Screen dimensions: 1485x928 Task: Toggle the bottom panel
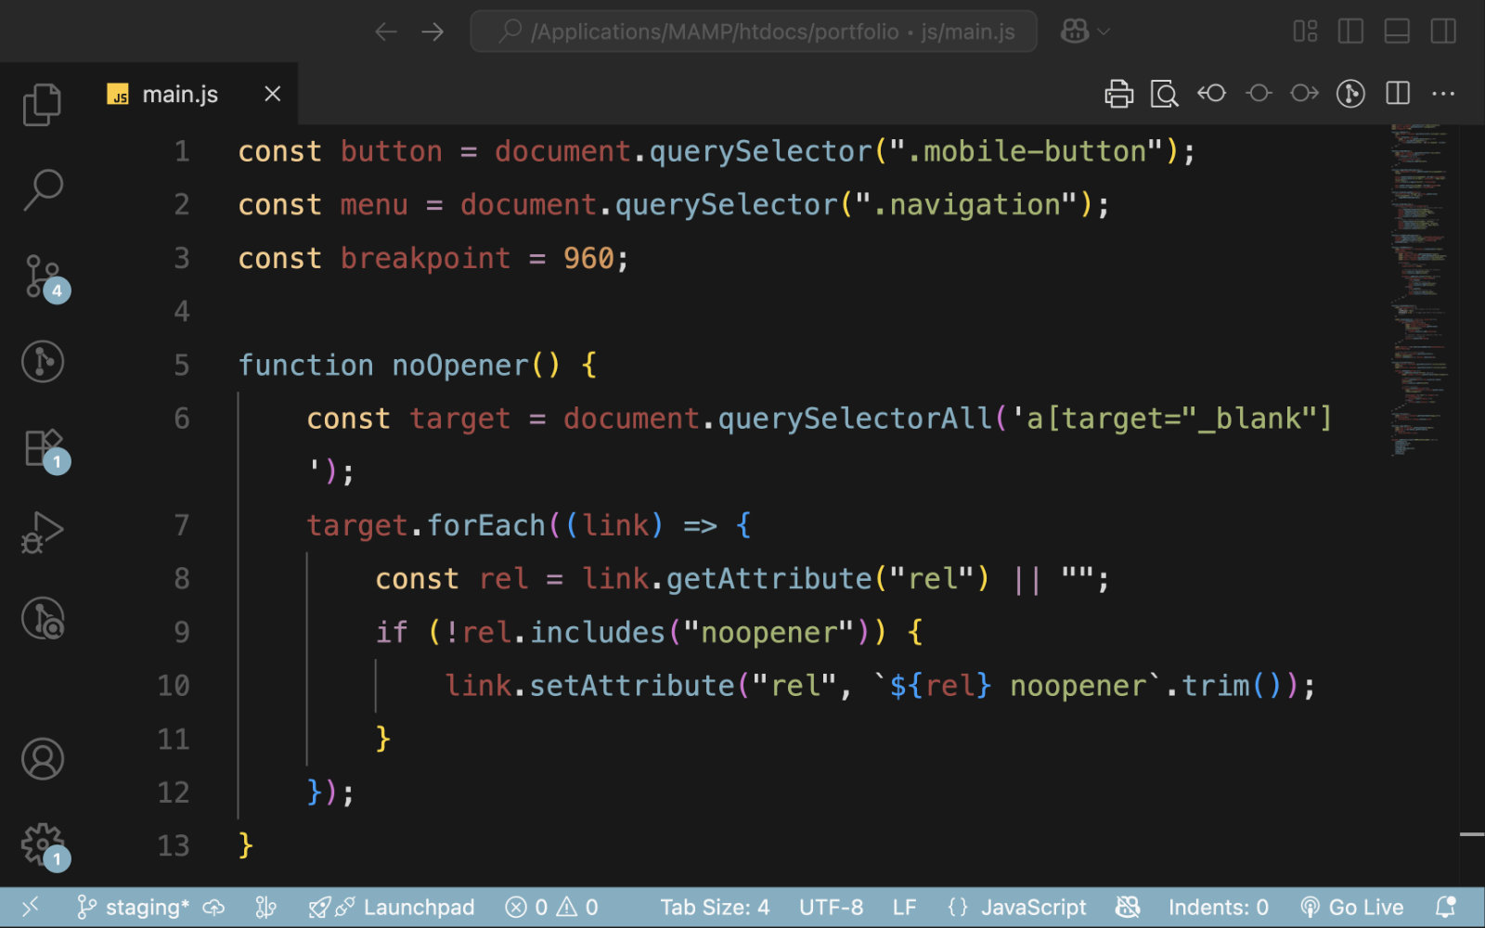point(1397,32)
